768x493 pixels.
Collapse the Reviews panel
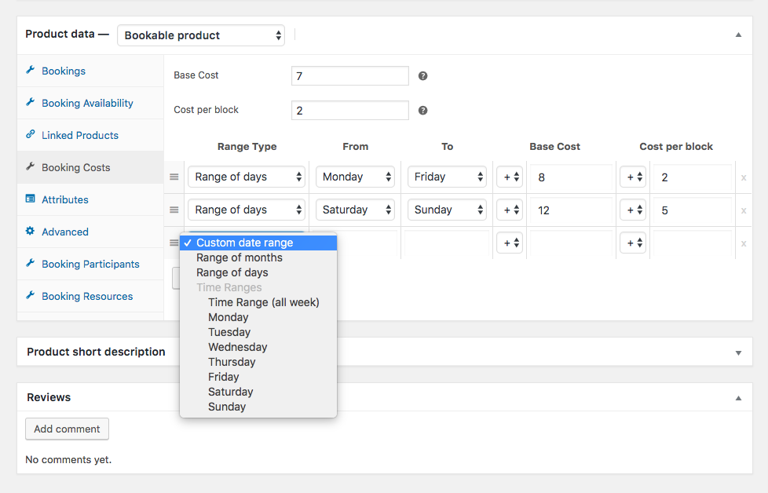738,398
